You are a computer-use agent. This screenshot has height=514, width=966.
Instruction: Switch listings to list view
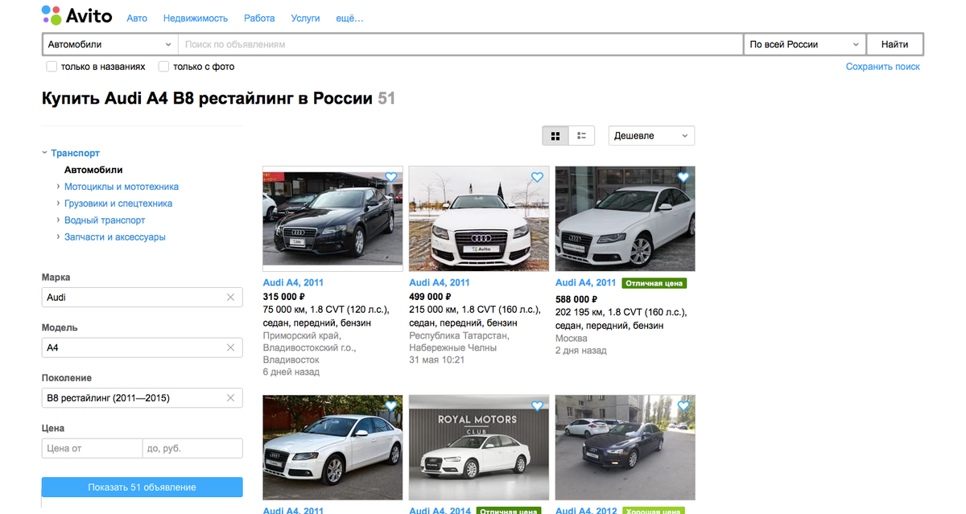(x=580, y=135)
